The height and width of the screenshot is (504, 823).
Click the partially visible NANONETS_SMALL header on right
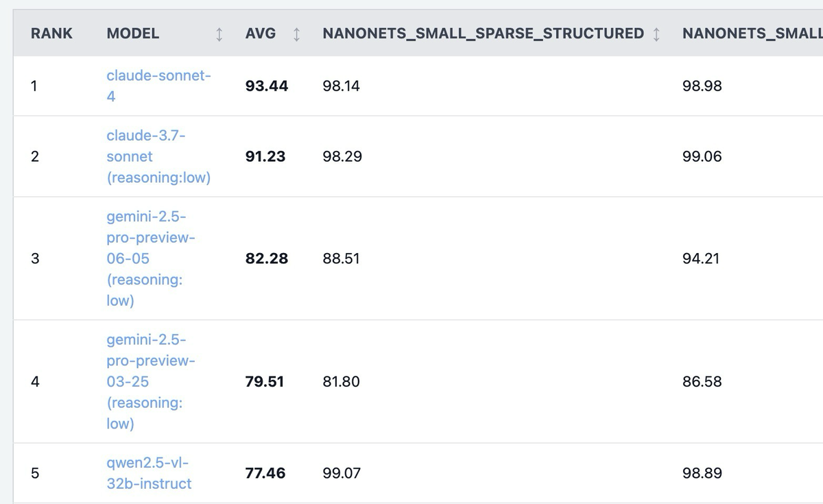click(752, 33)
